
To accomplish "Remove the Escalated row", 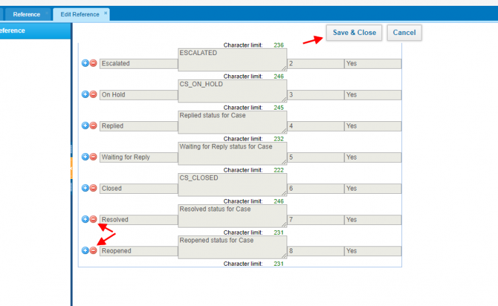I will [93, 63].
